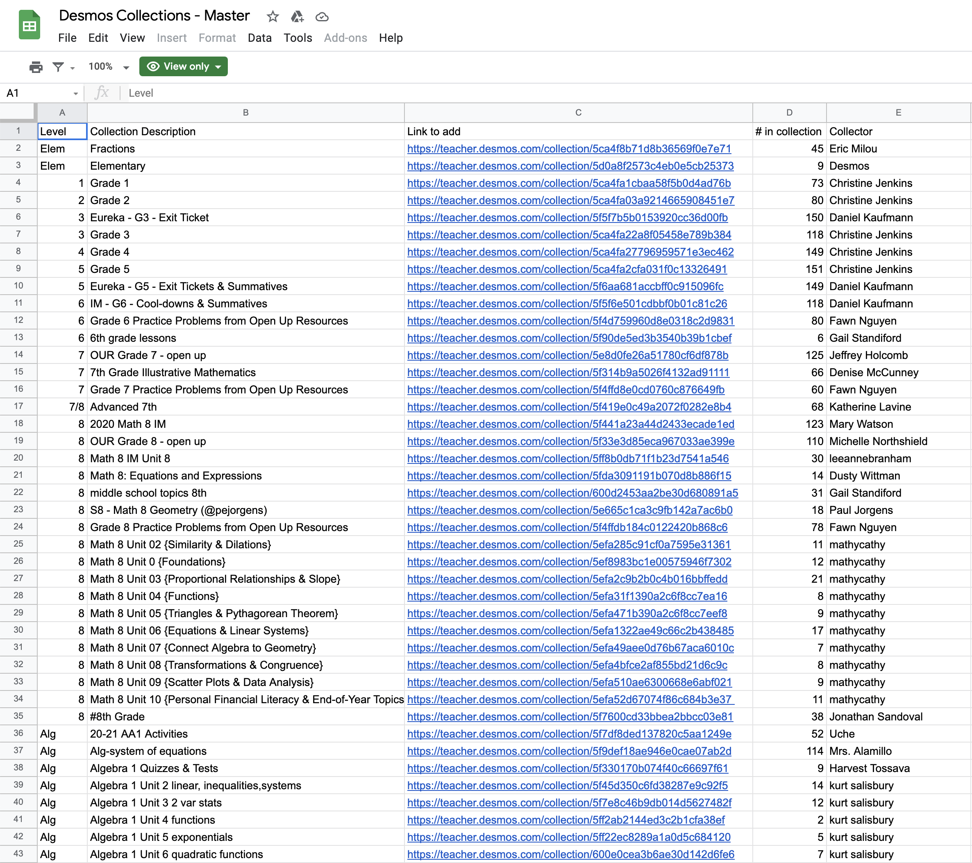This screenshot has width=972, height=863.
Task: Open the Tools menu
Action: point(298,38)
